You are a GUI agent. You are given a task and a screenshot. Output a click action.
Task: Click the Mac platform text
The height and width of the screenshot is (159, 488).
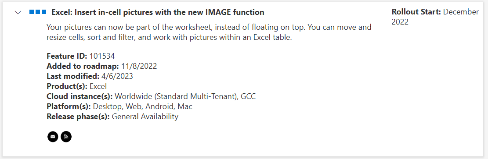pos(185,106)
